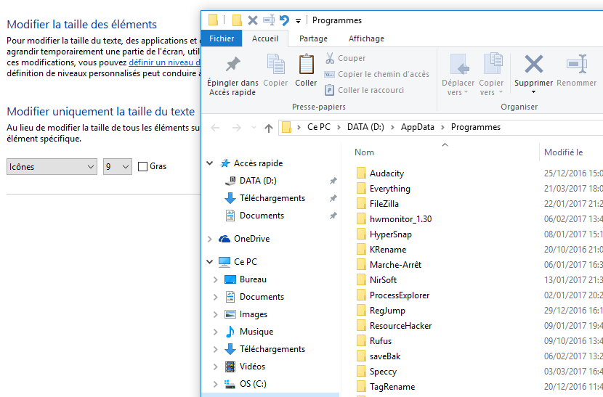
Task: Open the Fichier menu tab
Action: 222,38
